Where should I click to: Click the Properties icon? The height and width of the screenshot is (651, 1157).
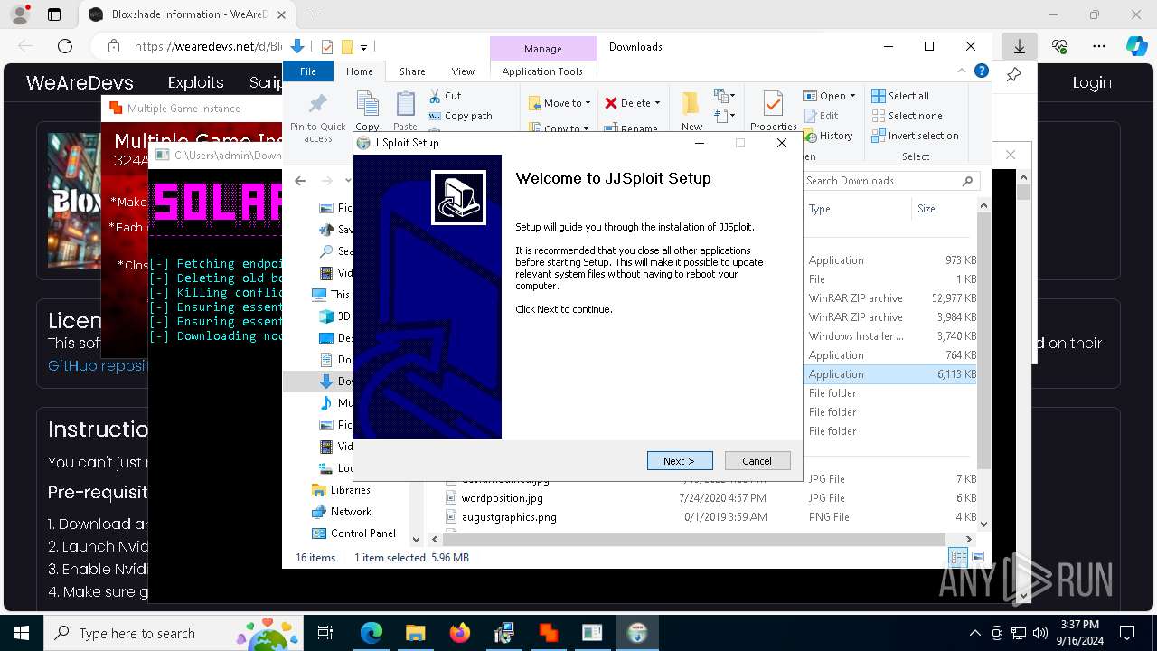(773, 104)
